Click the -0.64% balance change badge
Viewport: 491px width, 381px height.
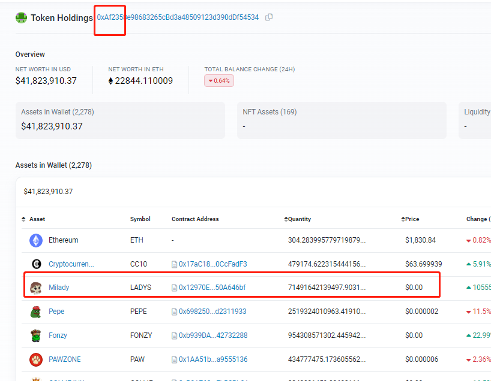(x=219, y=81)
